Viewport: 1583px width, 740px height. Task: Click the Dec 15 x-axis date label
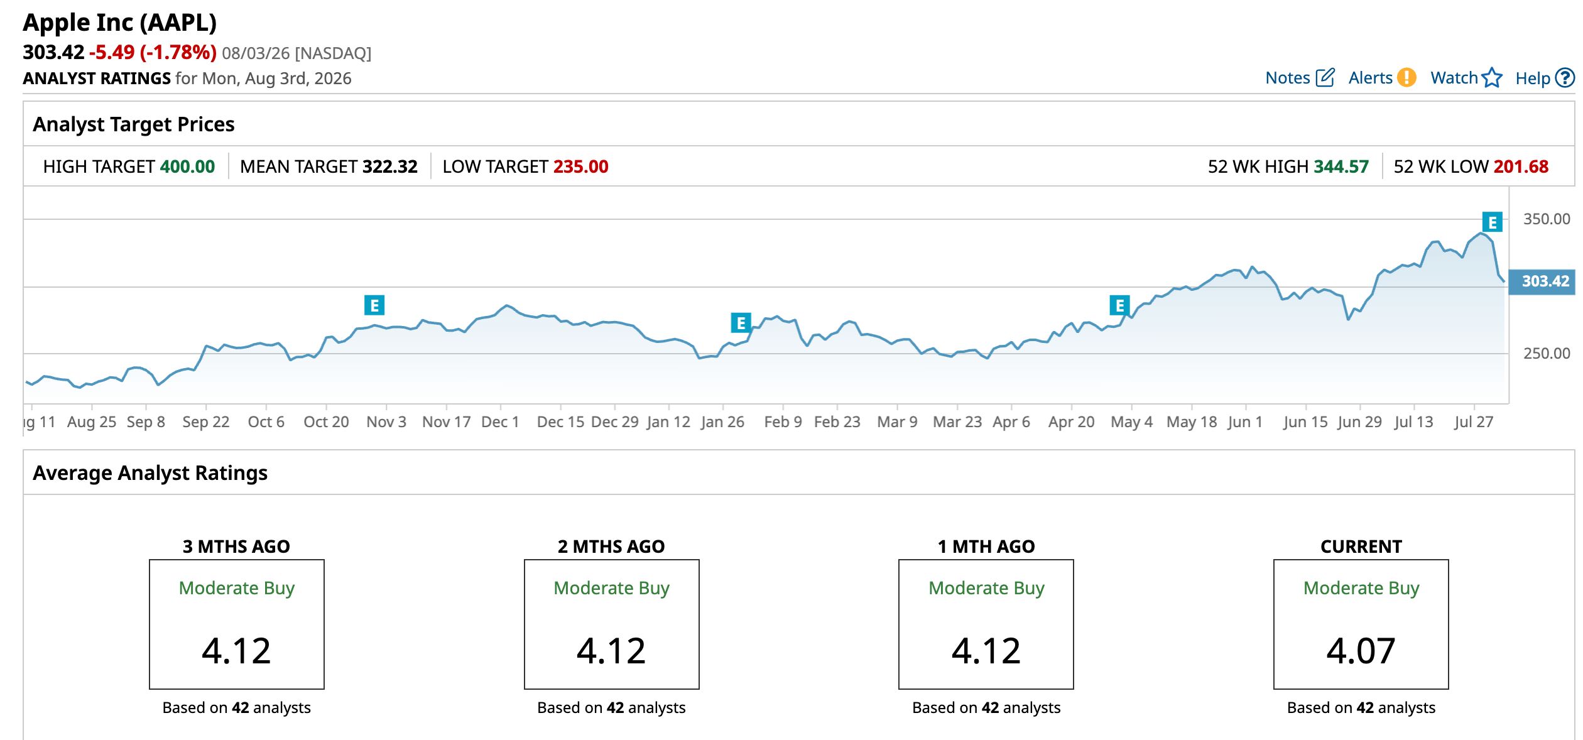click(560, 422)
